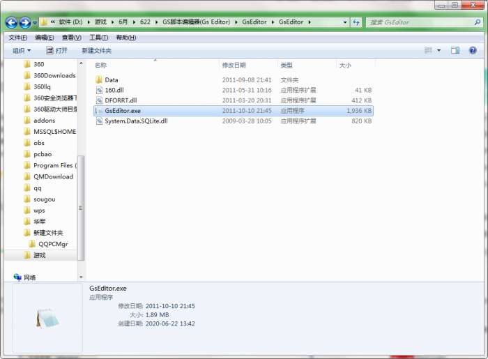Select the Data folder icon in file list
The height and width of the screenshot is (359, 488).
pyautogui.click(x=99, y=80)
